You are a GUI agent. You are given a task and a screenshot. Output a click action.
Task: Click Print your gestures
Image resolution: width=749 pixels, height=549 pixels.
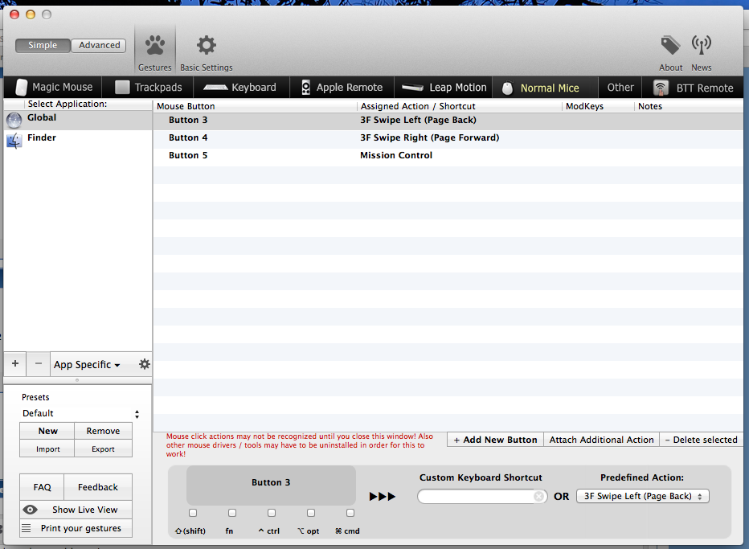76,528
